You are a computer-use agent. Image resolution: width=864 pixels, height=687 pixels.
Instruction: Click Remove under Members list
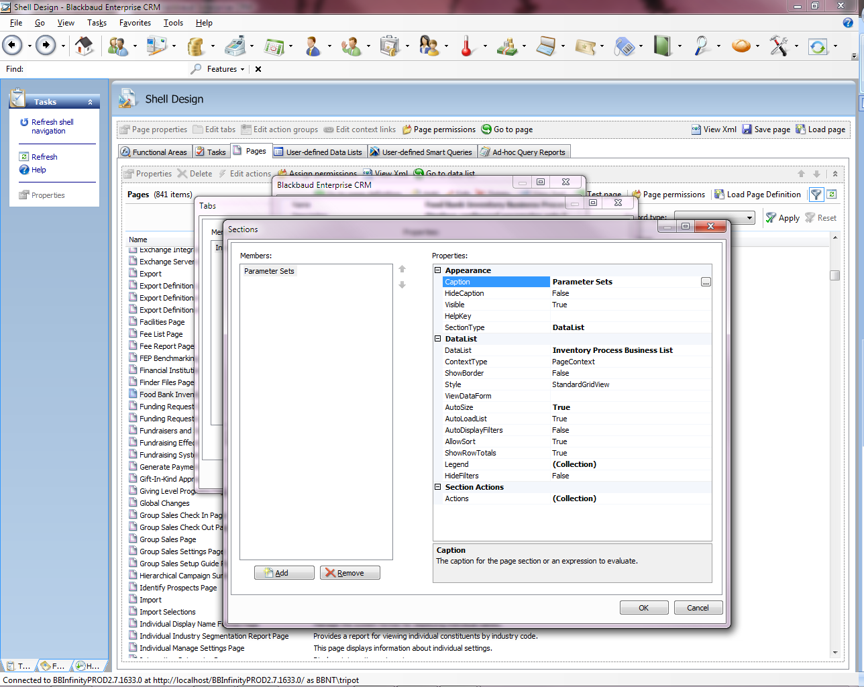tap(350, 573)
